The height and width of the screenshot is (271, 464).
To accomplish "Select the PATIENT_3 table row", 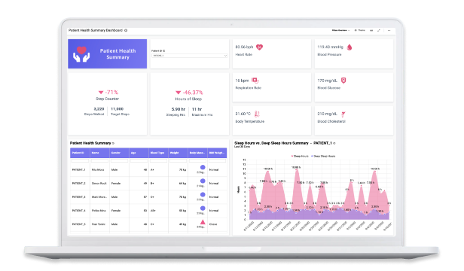I will tap(148, 196).
